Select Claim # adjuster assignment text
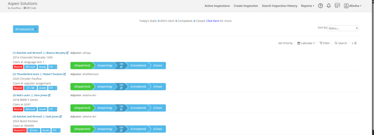This screenshot has height=135, width=374. [32, 83]
